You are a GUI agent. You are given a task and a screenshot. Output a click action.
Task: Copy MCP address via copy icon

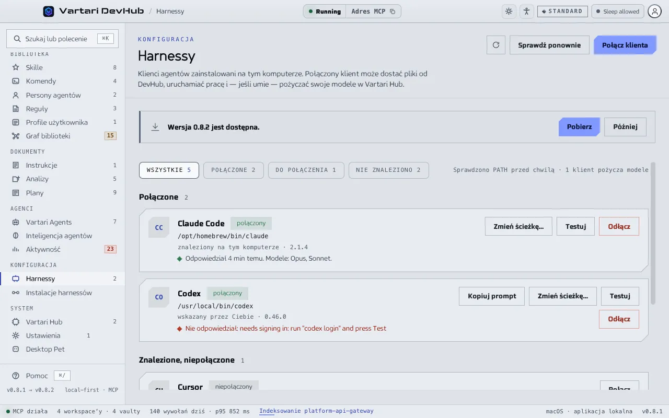(393, 11)
